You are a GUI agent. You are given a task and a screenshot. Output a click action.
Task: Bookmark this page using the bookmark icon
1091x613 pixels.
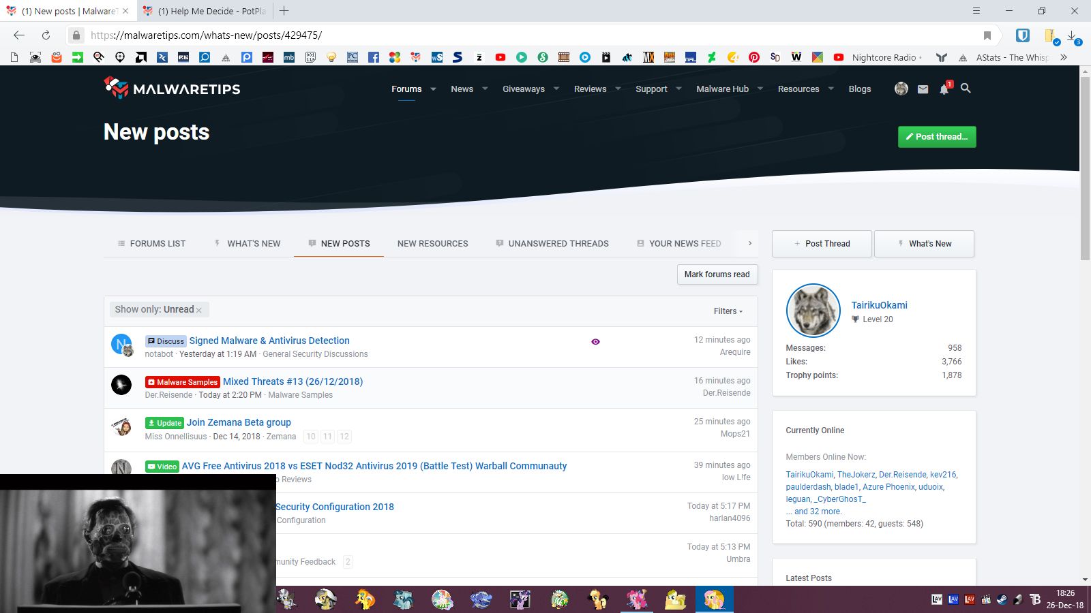(987, 35)
